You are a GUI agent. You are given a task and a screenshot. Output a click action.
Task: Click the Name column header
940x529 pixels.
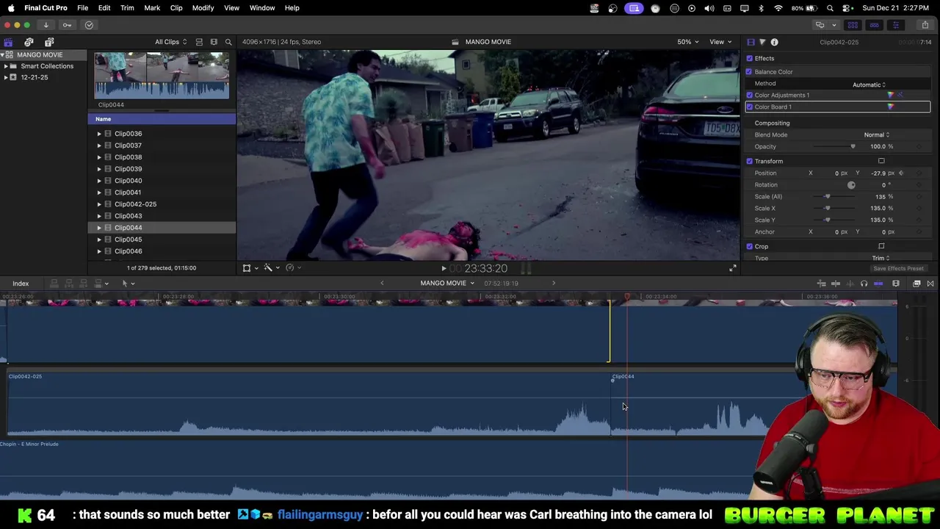coord(162,119)
